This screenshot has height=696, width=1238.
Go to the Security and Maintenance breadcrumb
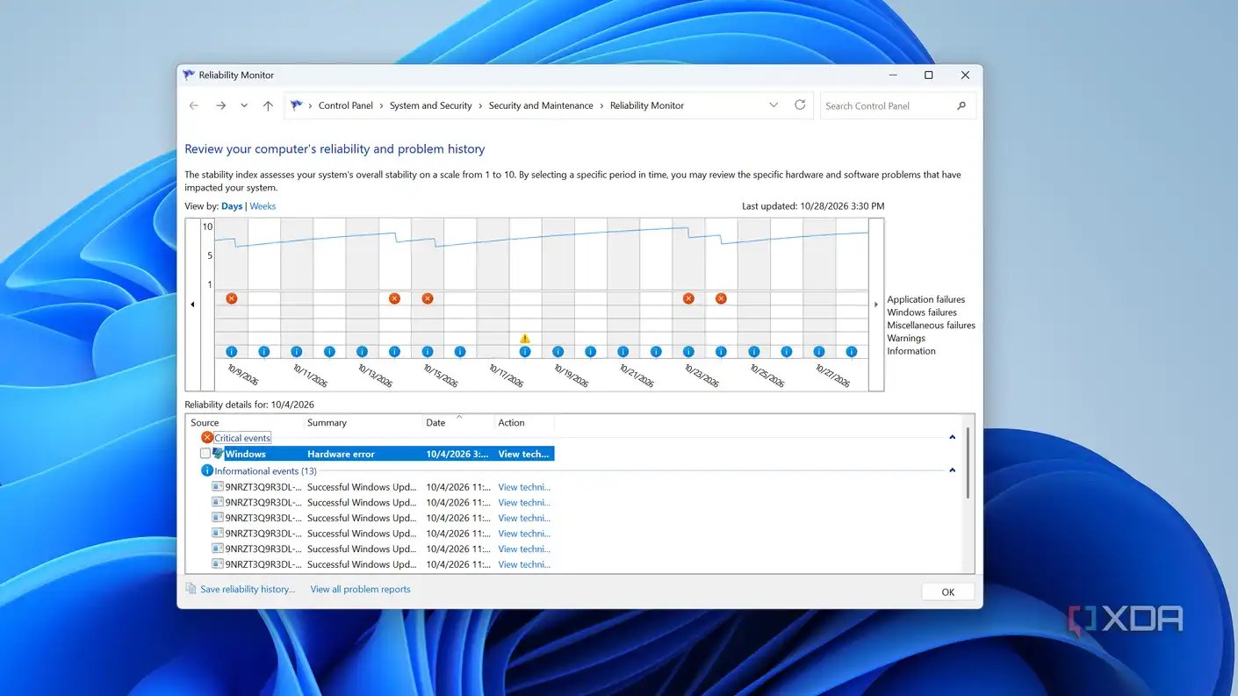click(541, 105)
